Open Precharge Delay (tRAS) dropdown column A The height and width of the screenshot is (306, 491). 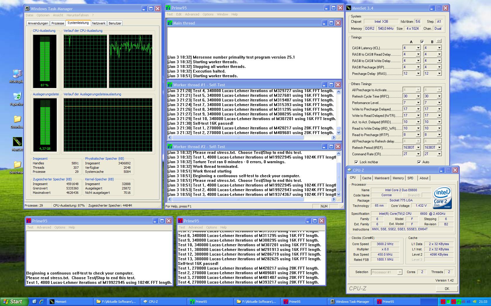coord(418,73)
